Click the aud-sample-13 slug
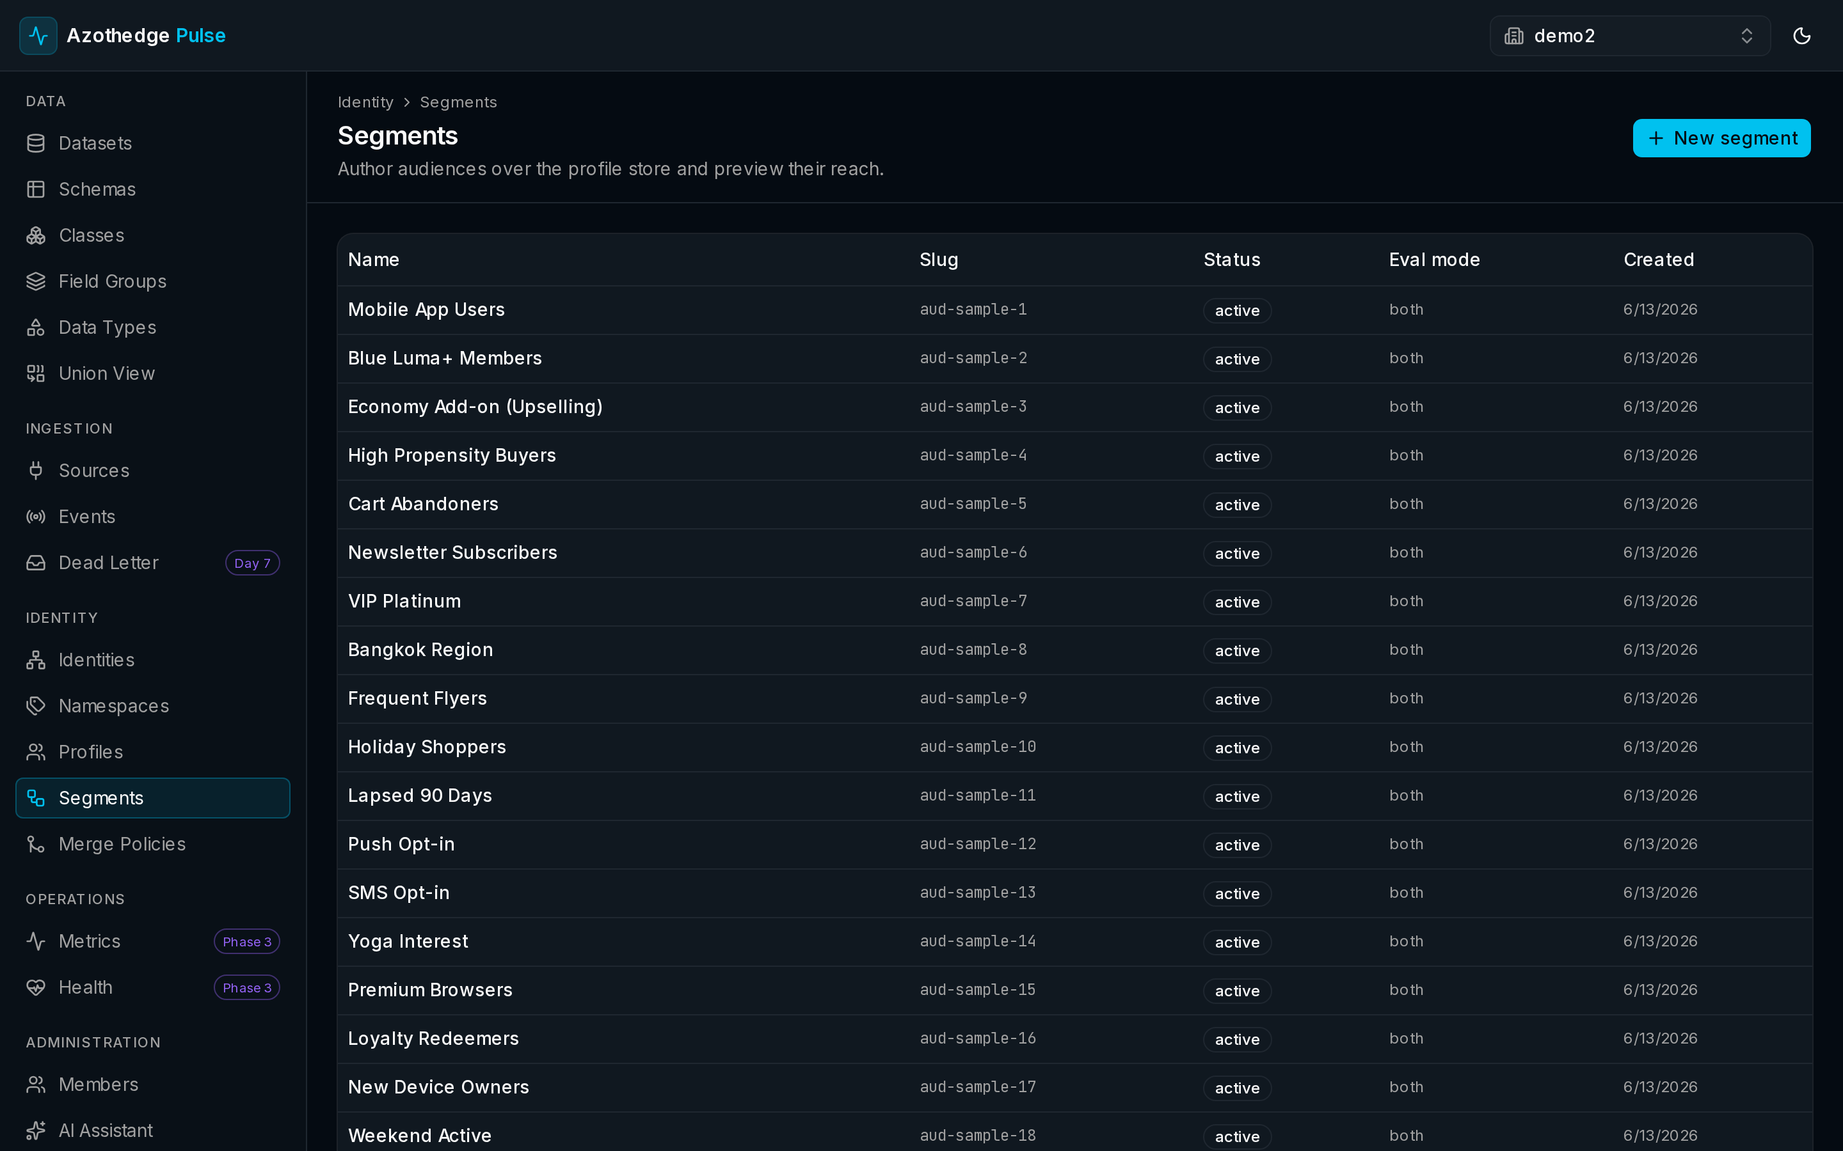 (x=978, y=893)
